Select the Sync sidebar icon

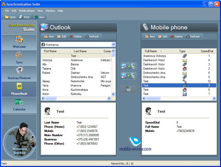[19, 58]
